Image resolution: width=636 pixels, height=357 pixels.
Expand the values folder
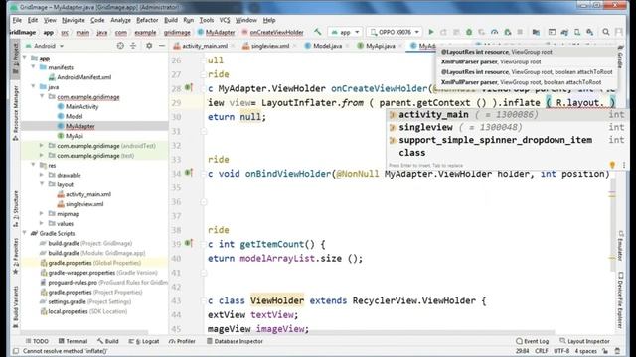(x=42, y=223)
